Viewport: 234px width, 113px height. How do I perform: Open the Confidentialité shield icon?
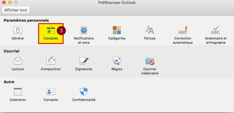84,92
